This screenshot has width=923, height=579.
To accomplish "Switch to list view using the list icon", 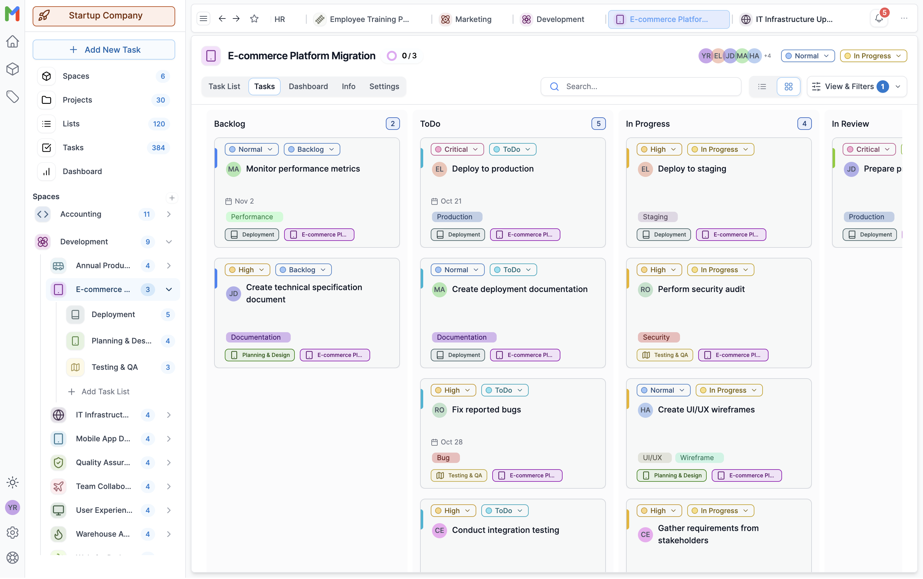I will click(762, 86).
